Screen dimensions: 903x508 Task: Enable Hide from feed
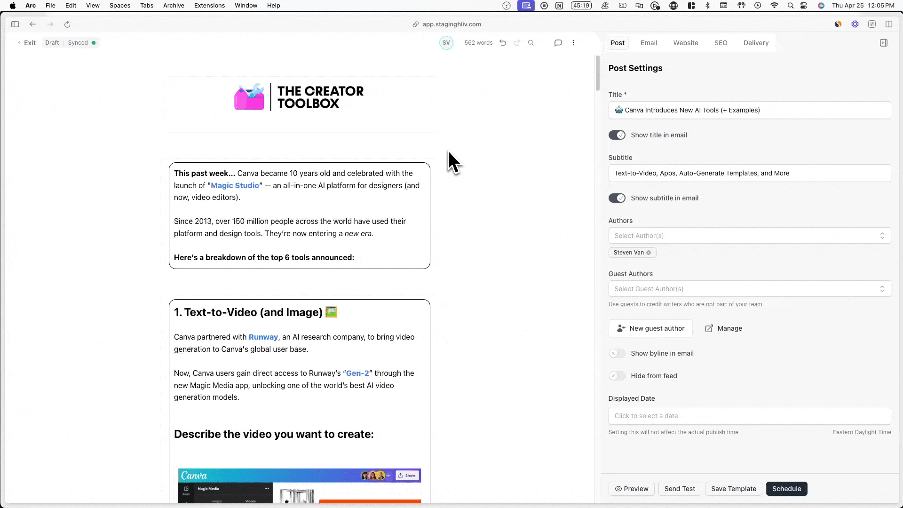pyautogui.click(x=617, y=376)
